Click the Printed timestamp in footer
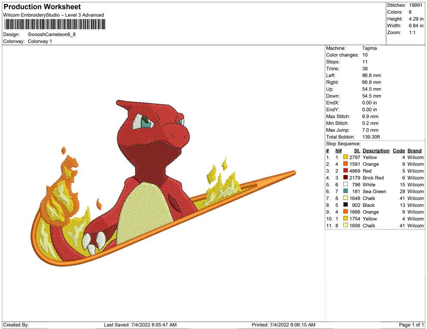427x329 pixels. coord(283,325)
